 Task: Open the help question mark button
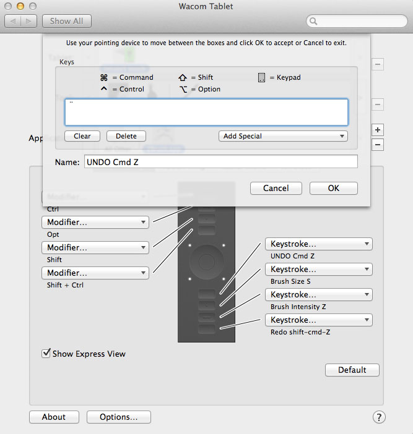[x=379, y=417]
